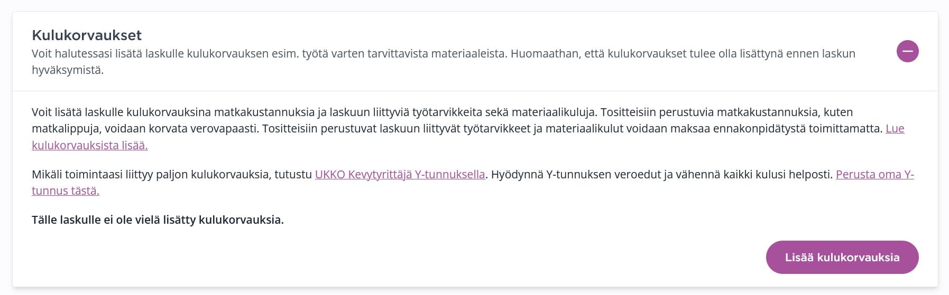
Task: Collapse the Kulukorvaukset section with minus icon
Action: point(907,51)
